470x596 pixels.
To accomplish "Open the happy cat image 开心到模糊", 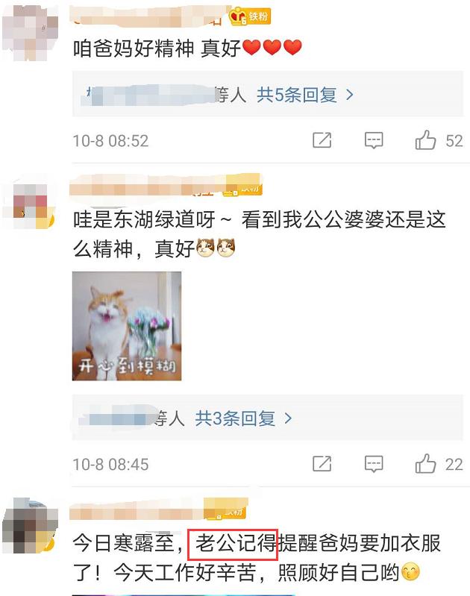I will tap(127, 326).
